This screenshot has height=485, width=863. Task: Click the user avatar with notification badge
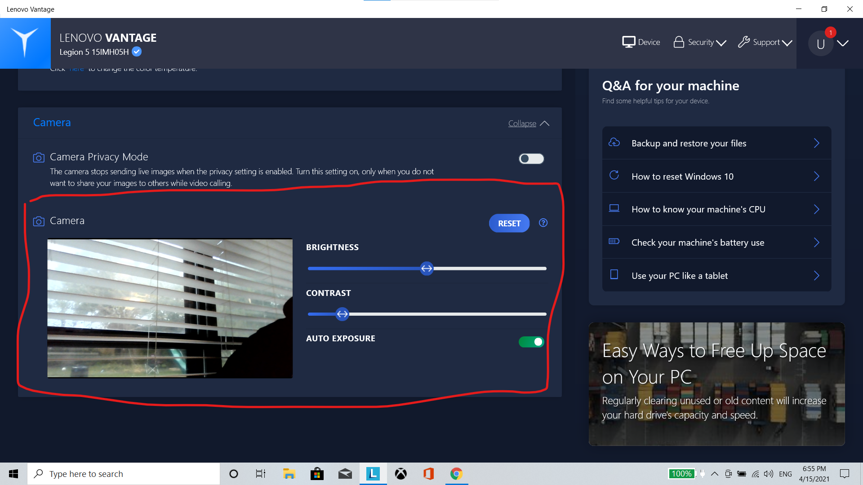tap(821, 44)
